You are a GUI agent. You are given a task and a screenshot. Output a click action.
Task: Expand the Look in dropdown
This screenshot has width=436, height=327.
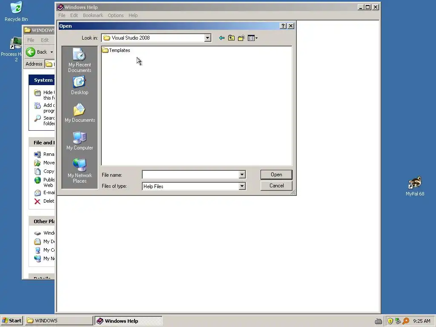point(207,38)
